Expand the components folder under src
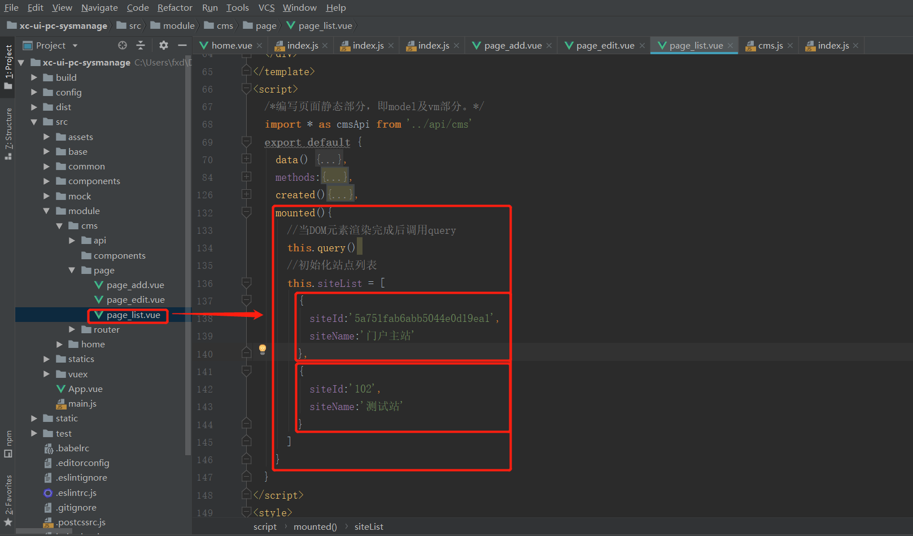This screenshot has width=913, height=536. (46, 181)
